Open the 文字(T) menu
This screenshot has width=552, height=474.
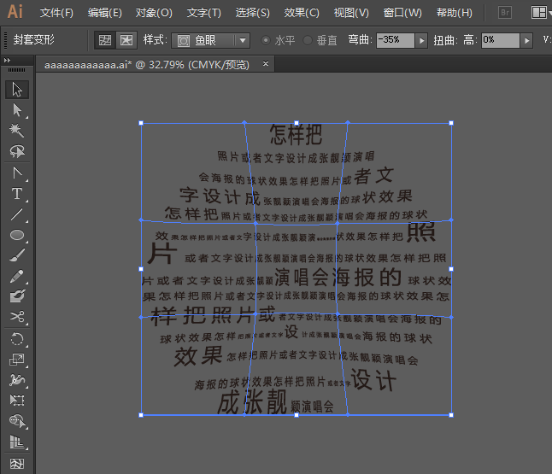click(x=204, y=13)
